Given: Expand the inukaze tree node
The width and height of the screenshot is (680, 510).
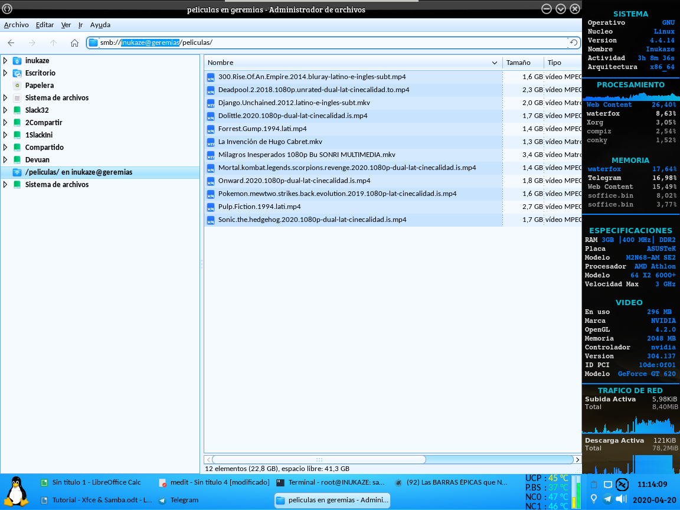Looking at the screenshot, I should [x=6, y=61].
